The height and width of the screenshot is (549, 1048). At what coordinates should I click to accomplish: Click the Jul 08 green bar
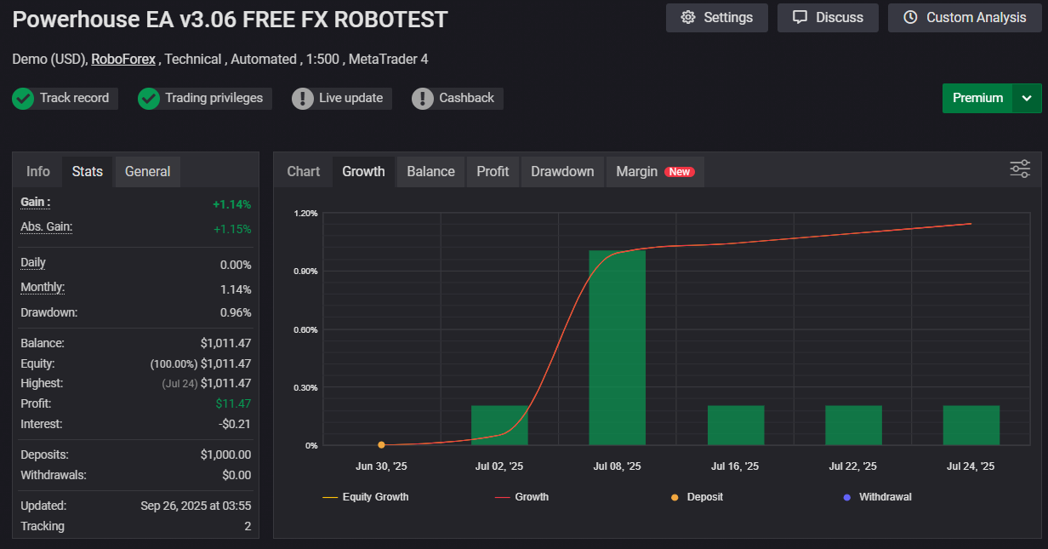tap(618, 349)
